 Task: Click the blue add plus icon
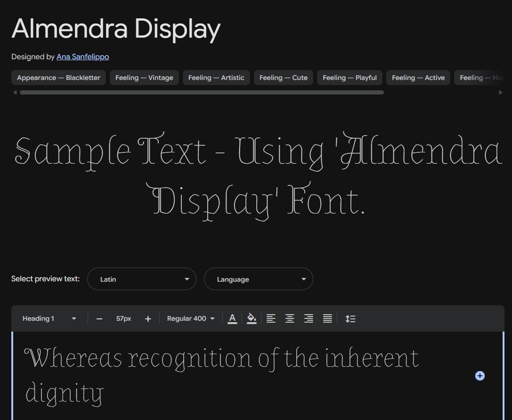[479, 376]
